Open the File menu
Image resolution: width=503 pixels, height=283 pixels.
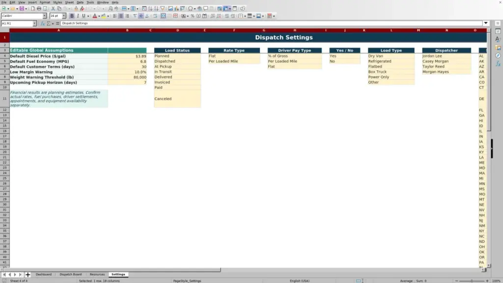pos(4,2)
